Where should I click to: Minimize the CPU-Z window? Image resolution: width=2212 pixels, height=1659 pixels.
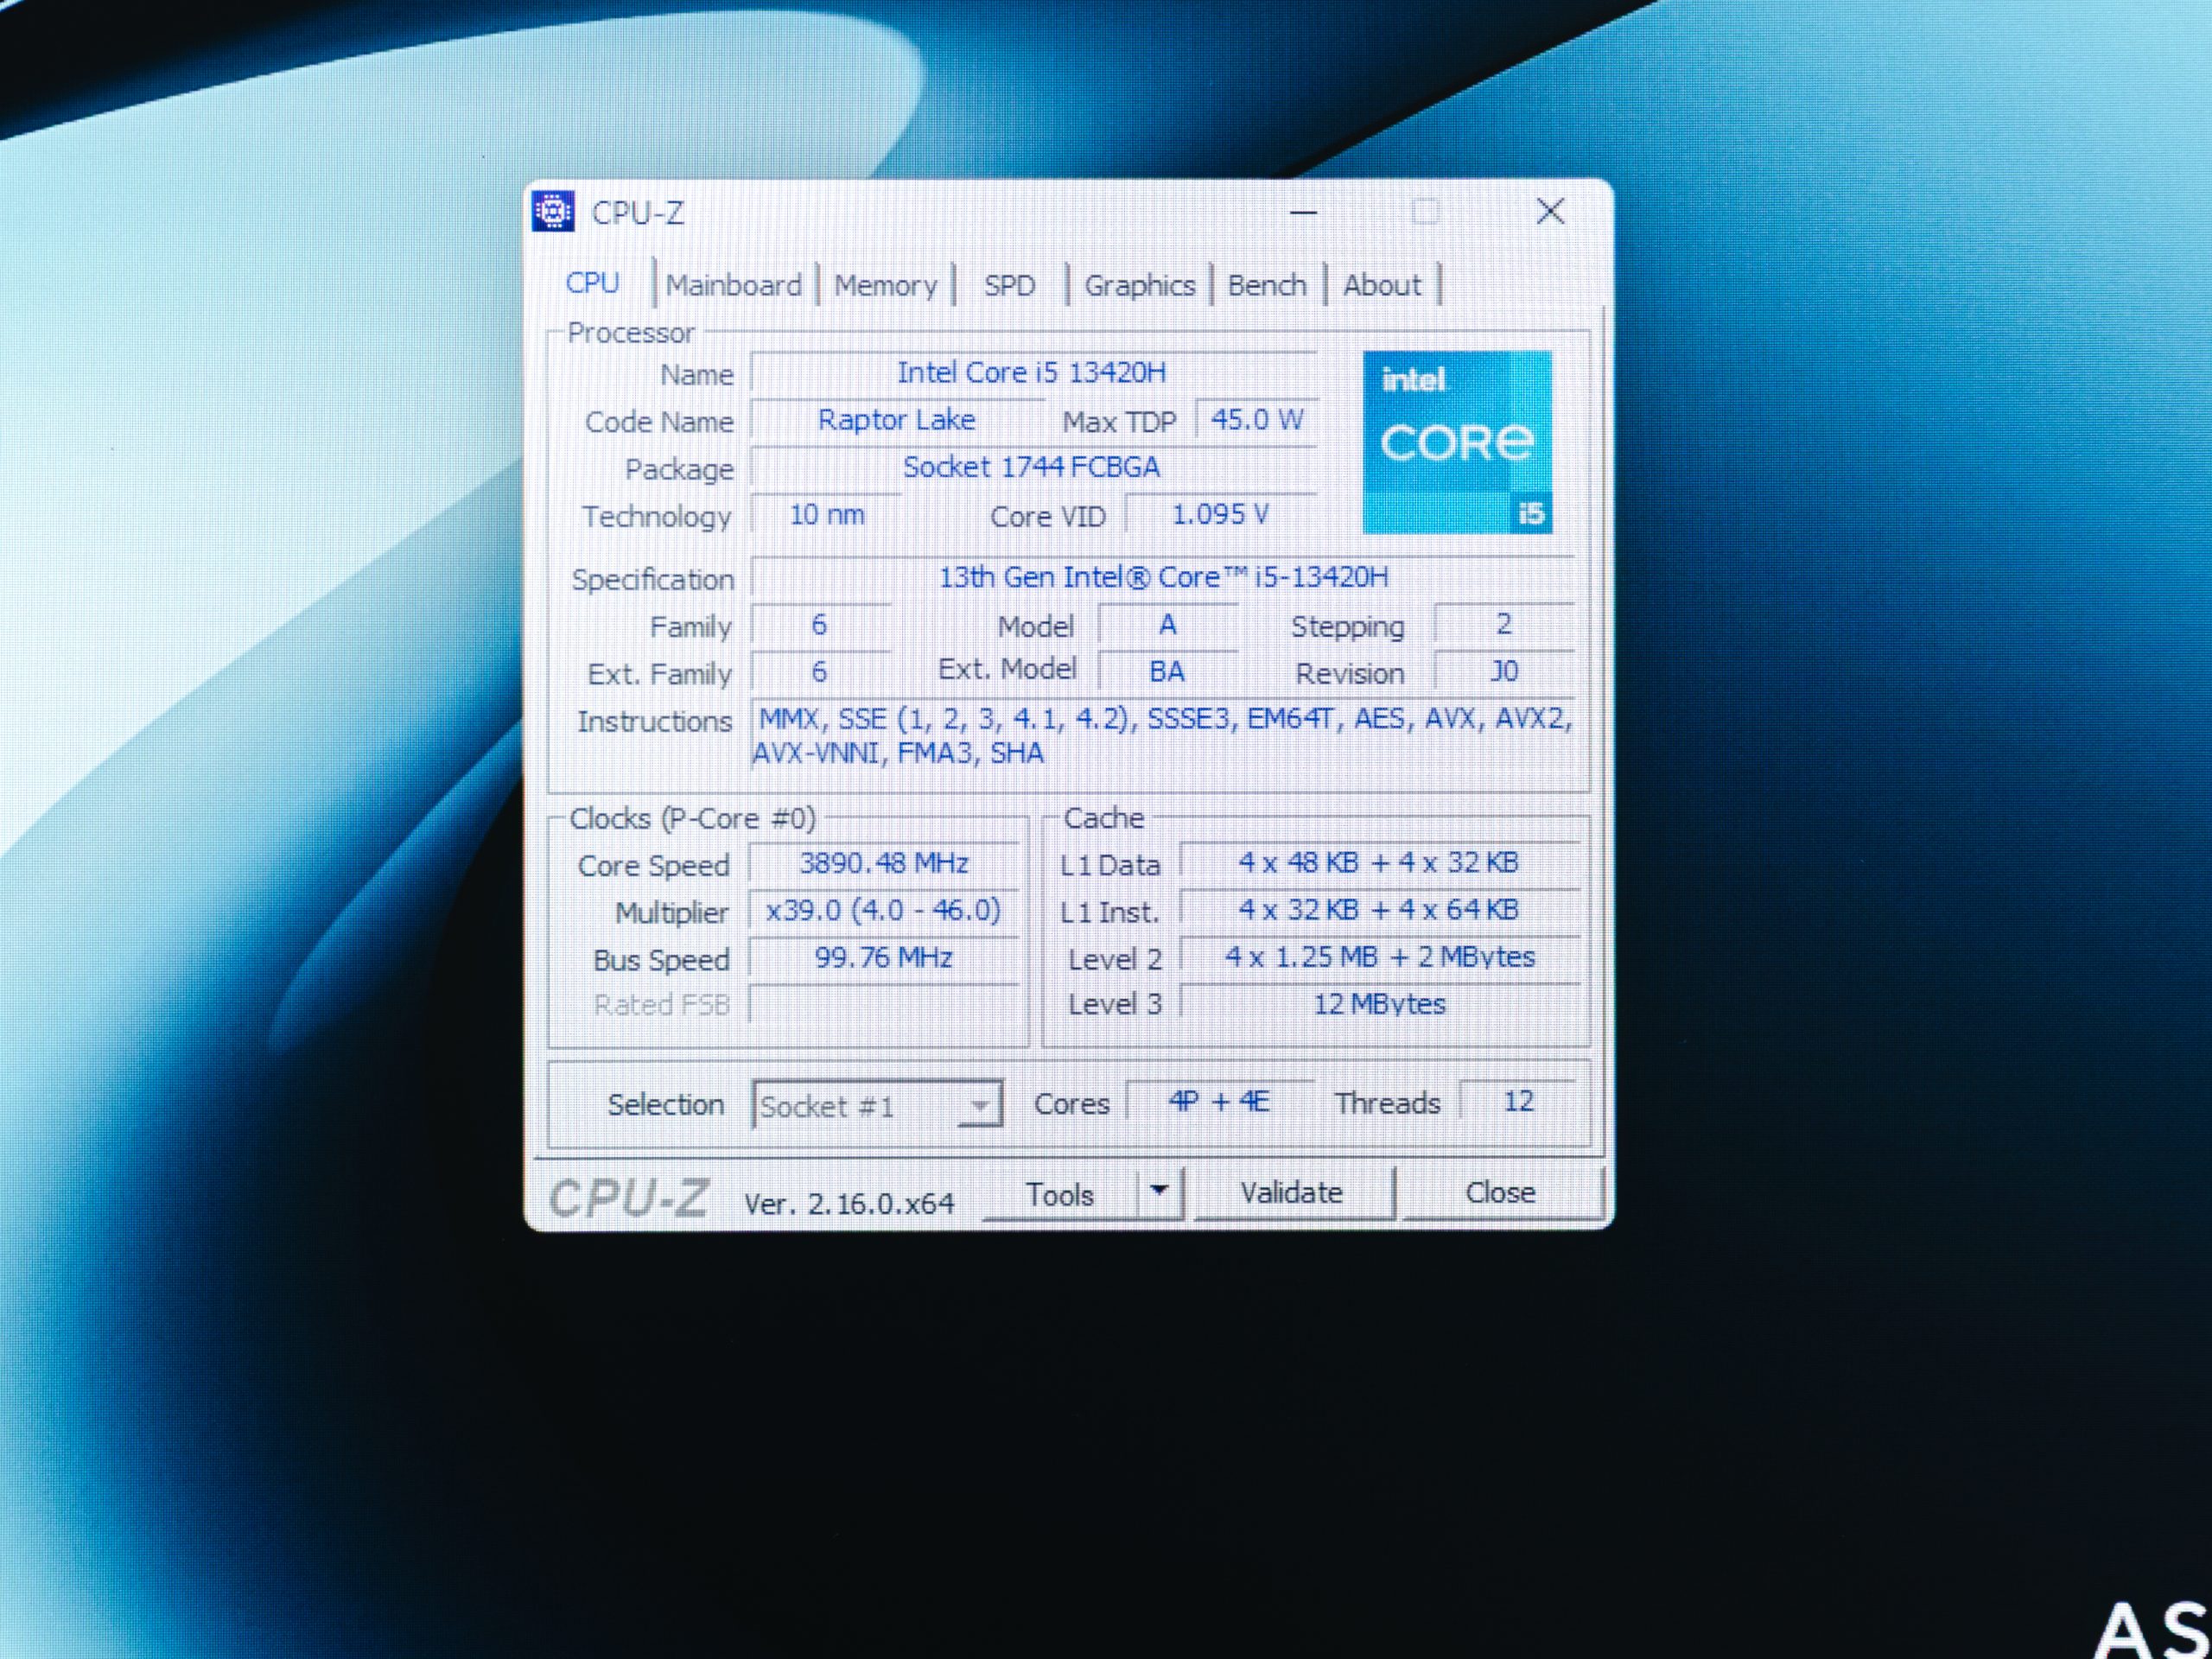click(1302, 212)
